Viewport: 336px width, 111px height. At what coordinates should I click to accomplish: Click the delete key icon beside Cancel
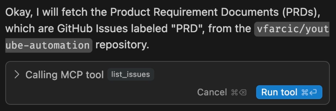coord(242,93)
